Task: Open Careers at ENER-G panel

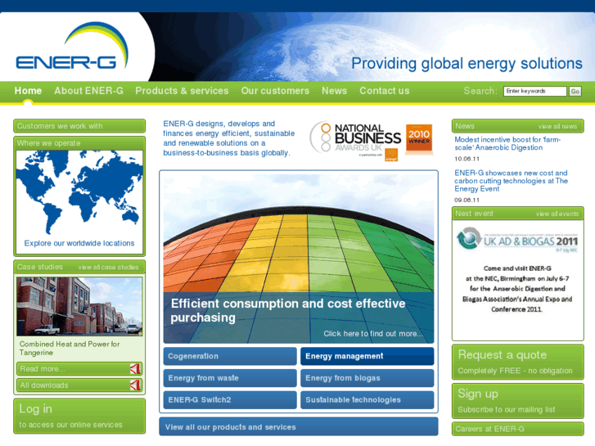Action: click(x=518, y=429)
